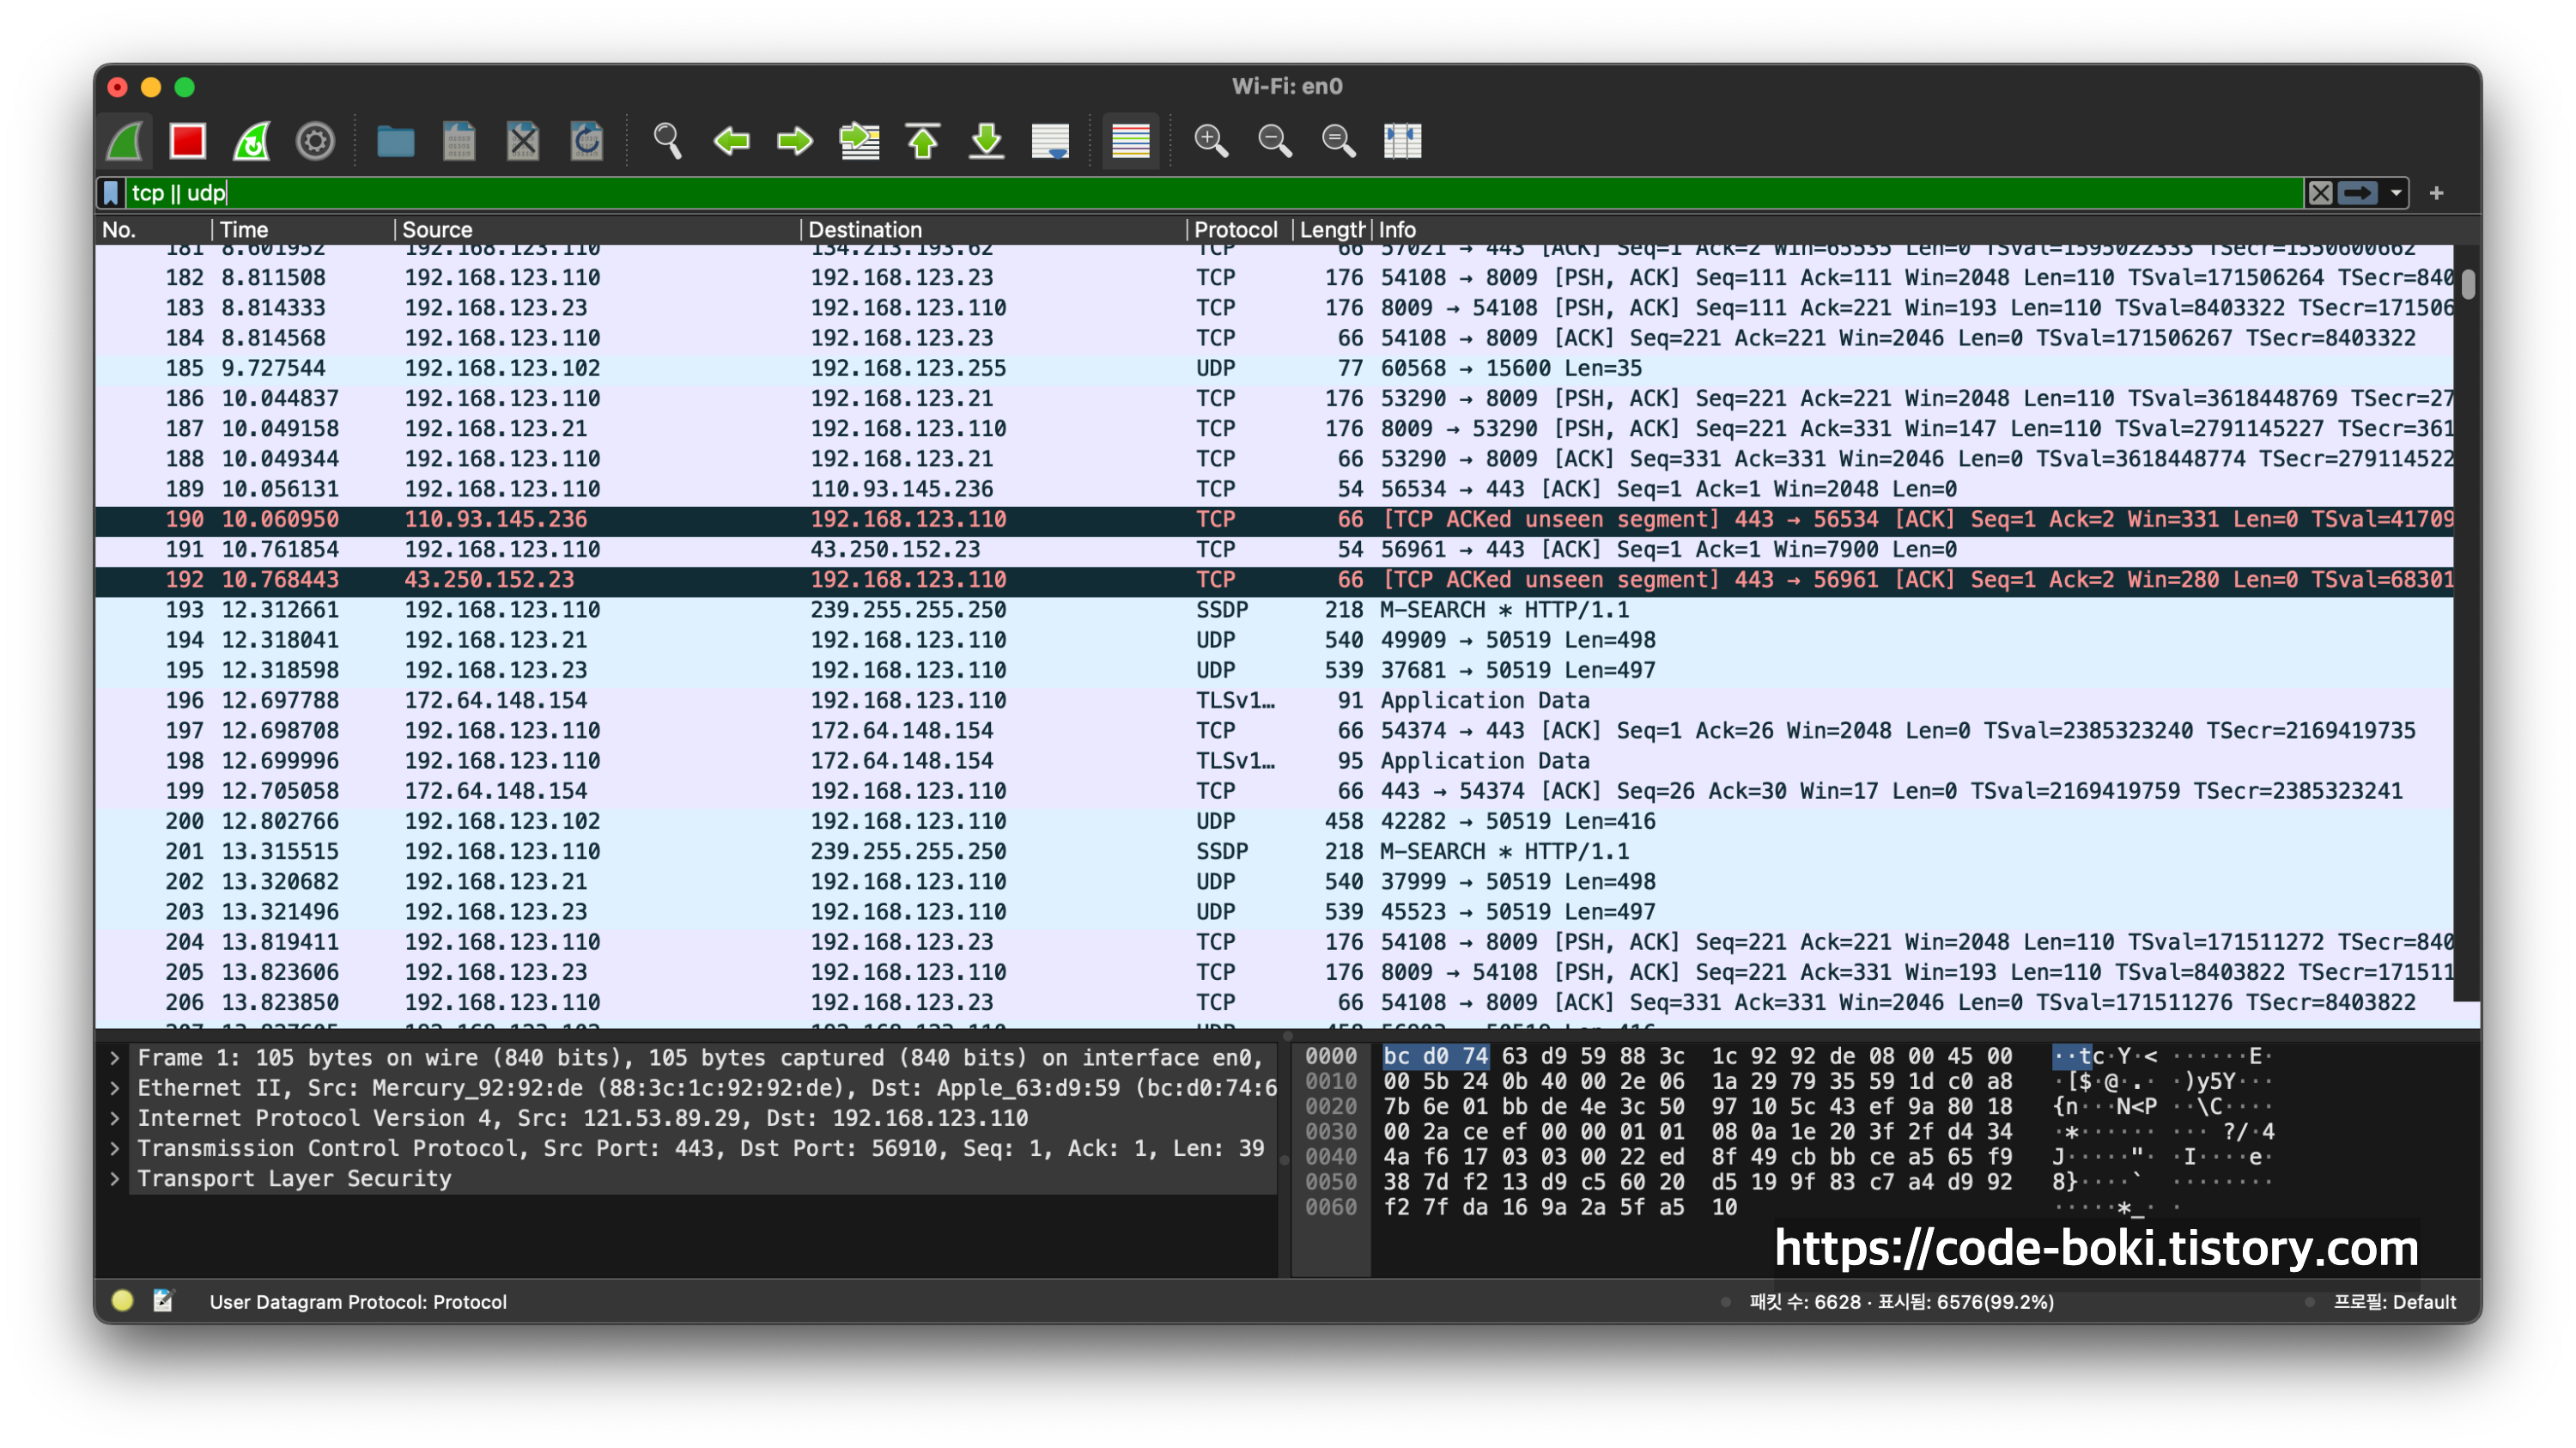Click the Resize columns toolbar icon

tap(1402, 141)
